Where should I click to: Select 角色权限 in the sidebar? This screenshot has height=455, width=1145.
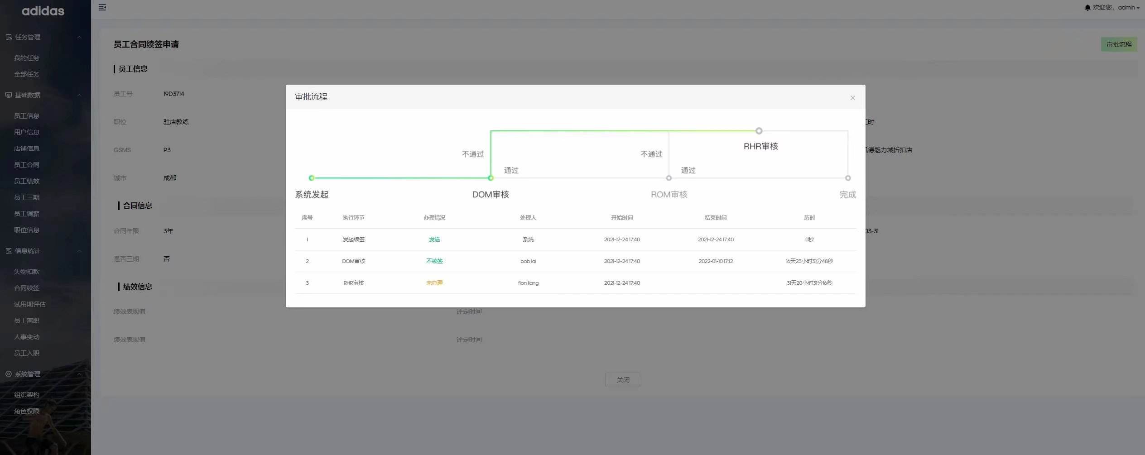point(26,411)
